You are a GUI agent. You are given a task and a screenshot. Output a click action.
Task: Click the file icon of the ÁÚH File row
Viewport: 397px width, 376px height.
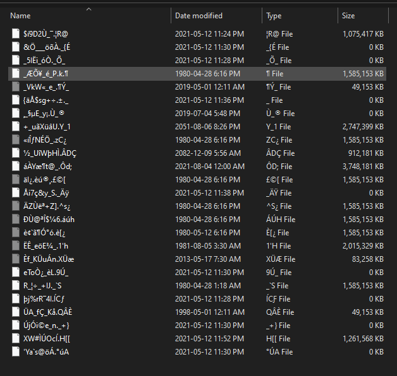[16, 219]
